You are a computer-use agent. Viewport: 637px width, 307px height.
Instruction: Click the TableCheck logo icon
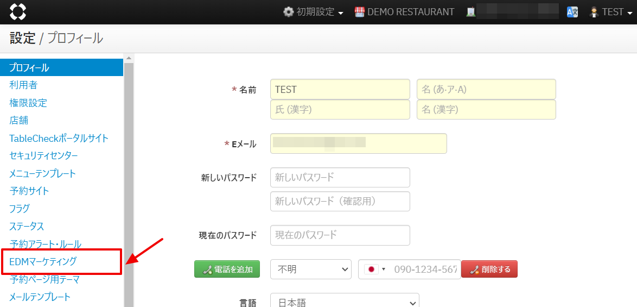(17, 11)
